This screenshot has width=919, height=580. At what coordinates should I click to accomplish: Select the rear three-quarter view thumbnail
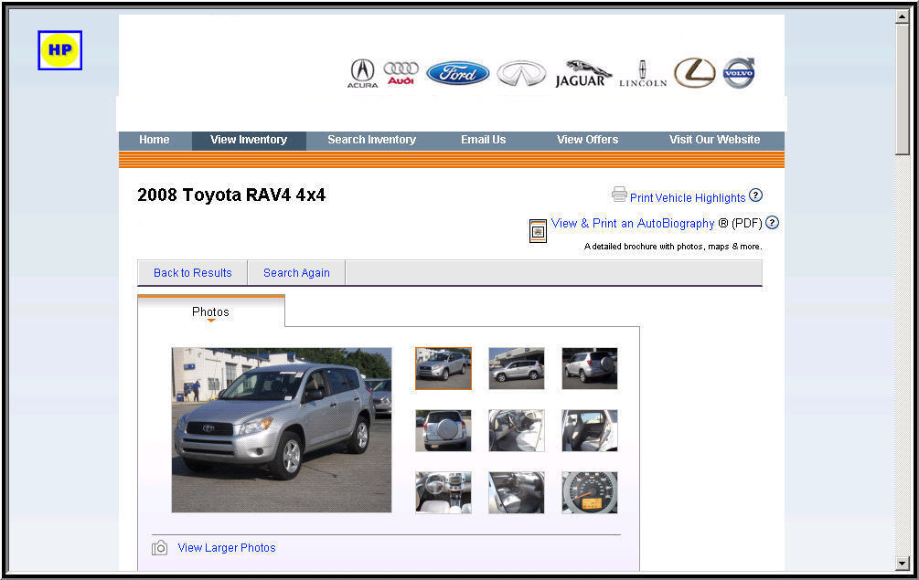click(589, 368)
